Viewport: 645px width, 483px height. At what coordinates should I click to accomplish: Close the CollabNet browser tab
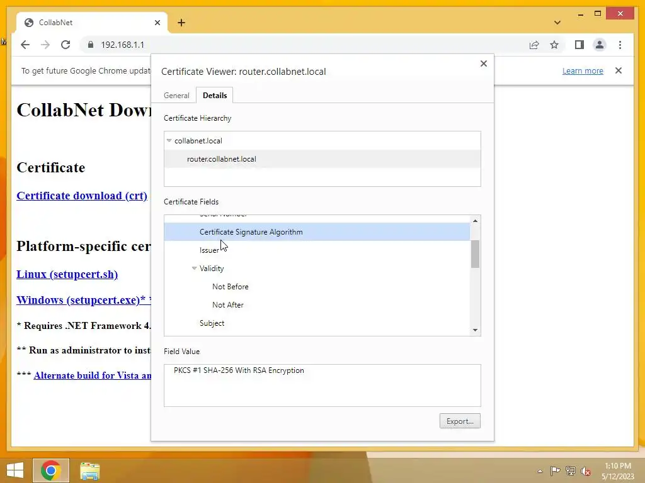[x=157, y=23]
